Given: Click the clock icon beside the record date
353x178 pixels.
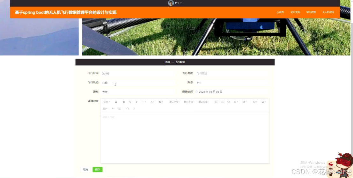Looking at the screenshot, I should click(x=196, y=92).
